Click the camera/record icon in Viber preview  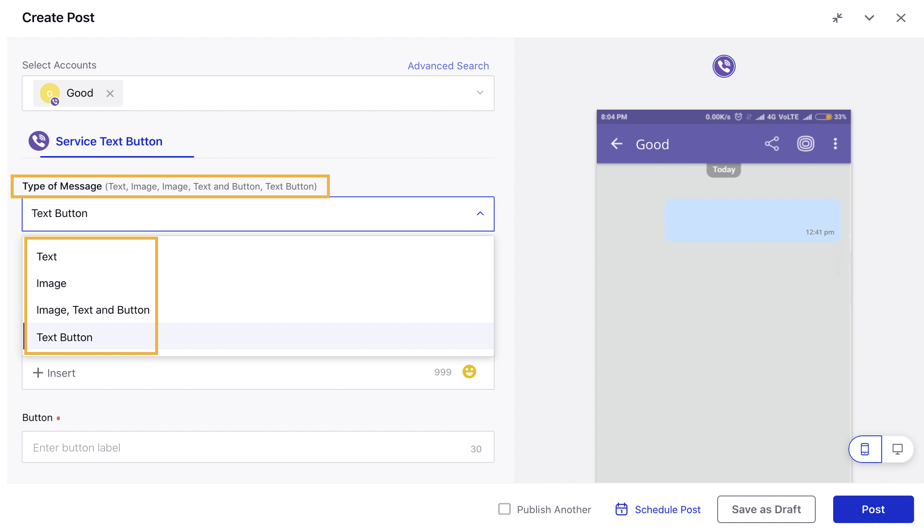(x=806, y=144)
